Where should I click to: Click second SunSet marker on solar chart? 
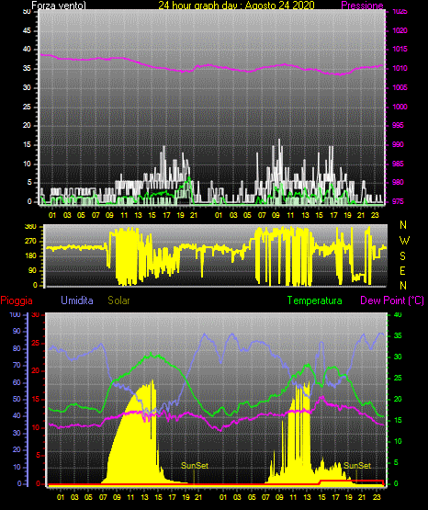tap(357, 466)
